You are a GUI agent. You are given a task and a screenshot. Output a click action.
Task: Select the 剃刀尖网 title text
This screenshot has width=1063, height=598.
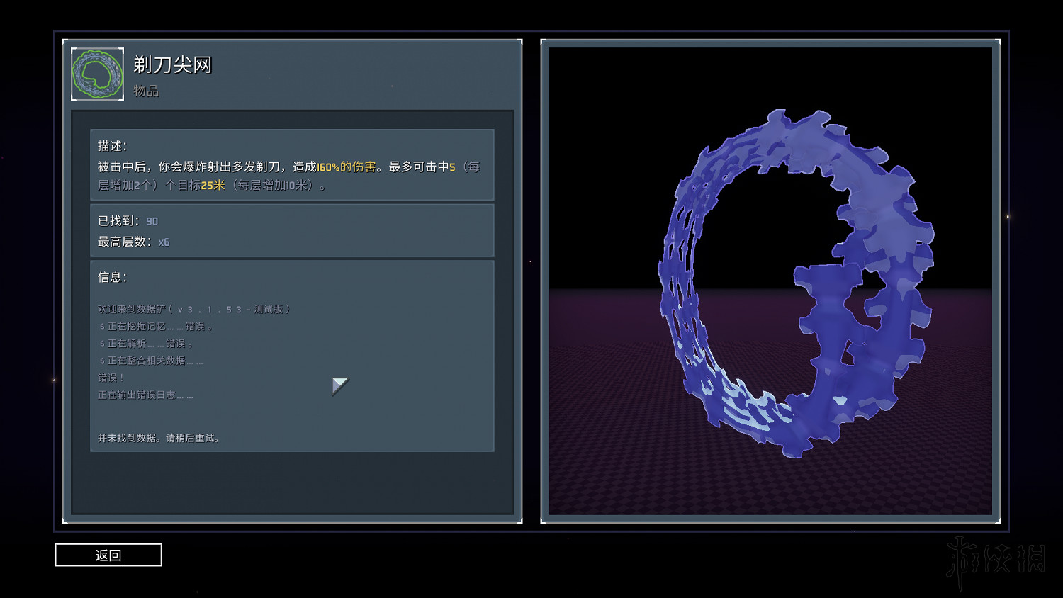(172, 65)
